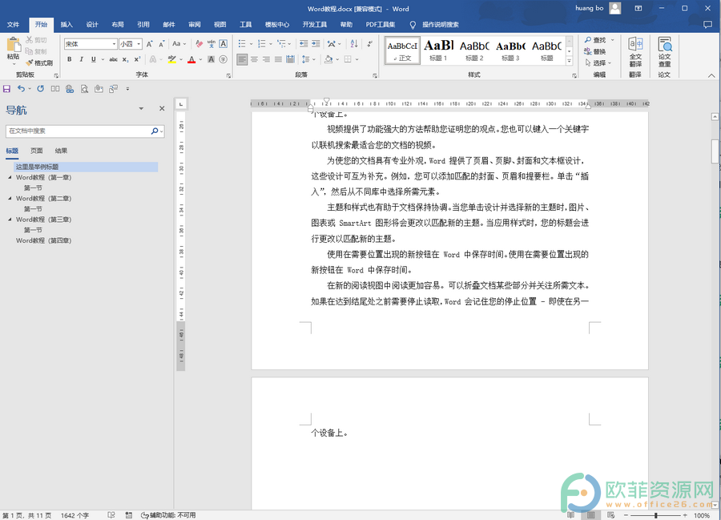Click the Distributed alignment icon
Screen dimensions: 721x520
coord(290,59)
